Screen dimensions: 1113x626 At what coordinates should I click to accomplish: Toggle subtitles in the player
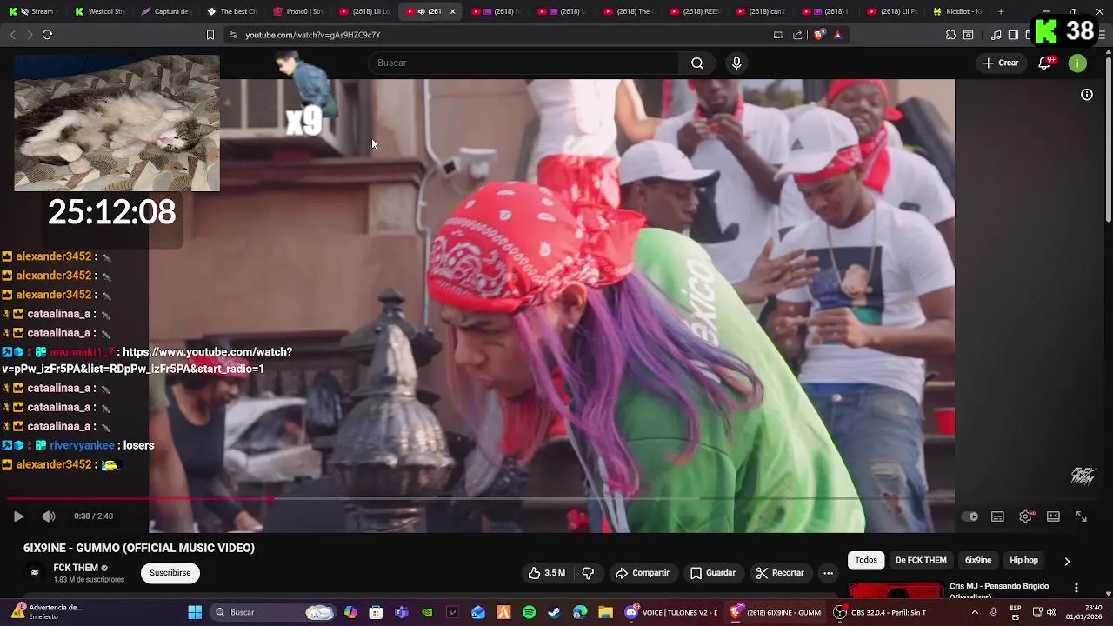[997, 516]
